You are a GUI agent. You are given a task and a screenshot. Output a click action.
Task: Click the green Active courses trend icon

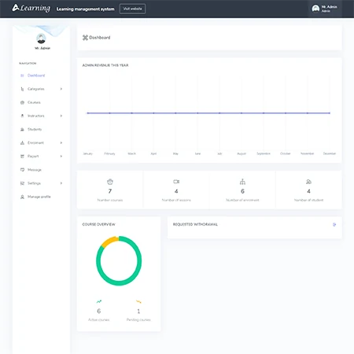[99, 301]
